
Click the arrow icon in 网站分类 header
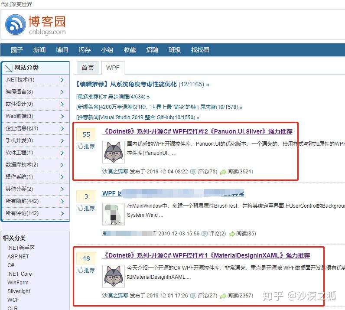pyautogui.click(x=9, y=68)
